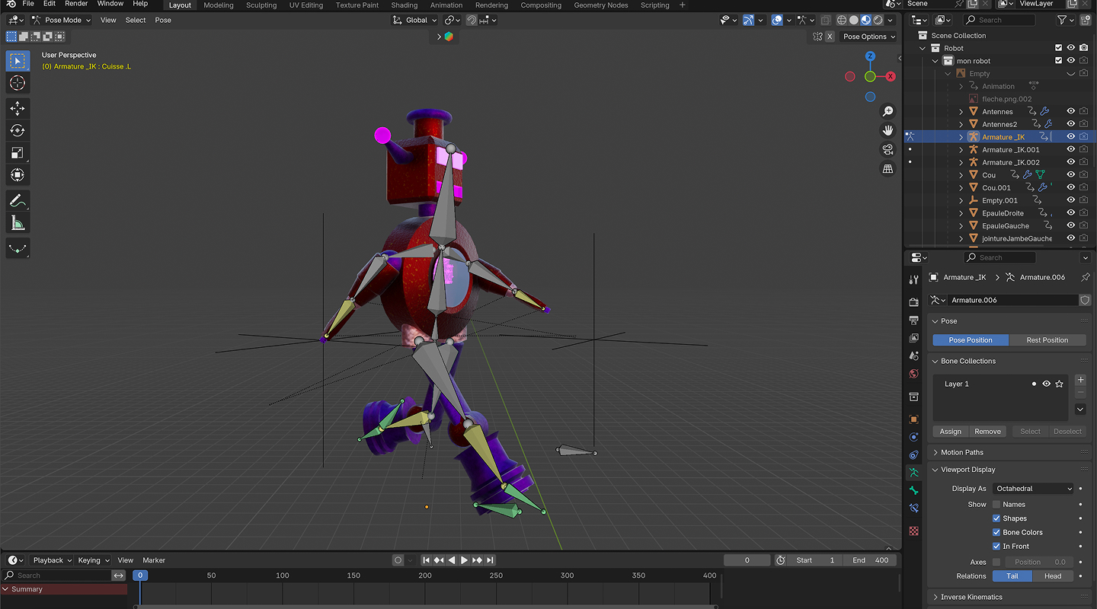Switch to orthographic grid view icon
The width and height of the screenshot is (1097, 609).
pyautogui.click(x=888, y=168)
